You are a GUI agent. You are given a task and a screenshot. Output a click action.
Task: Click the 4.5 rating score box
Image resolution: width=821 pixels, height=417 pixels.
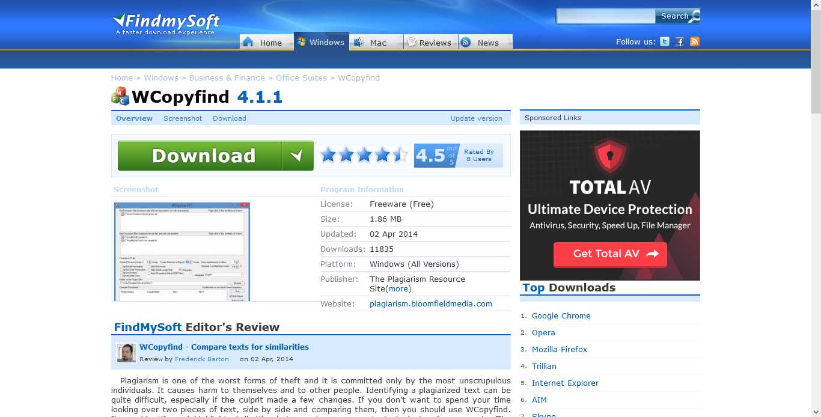pos(436,156)
